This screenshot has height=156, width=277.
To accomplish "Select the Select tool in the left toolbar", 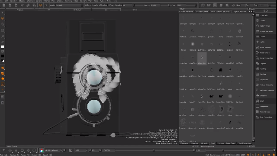I will click(3, 13).
